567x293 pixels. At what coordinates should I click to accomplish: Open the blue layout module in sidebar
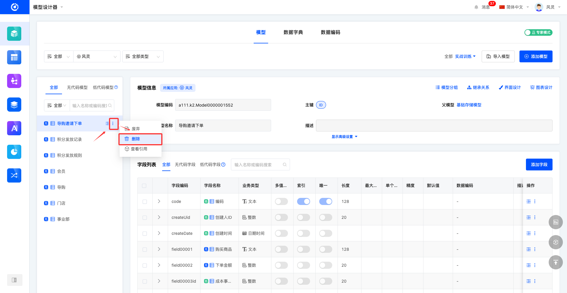(14, 57)
